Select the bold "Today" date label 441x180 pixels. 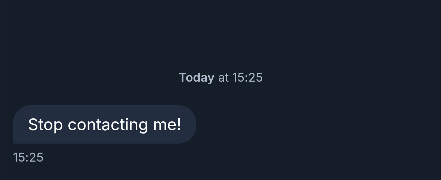pyautogui.click(x=196, y=77)
